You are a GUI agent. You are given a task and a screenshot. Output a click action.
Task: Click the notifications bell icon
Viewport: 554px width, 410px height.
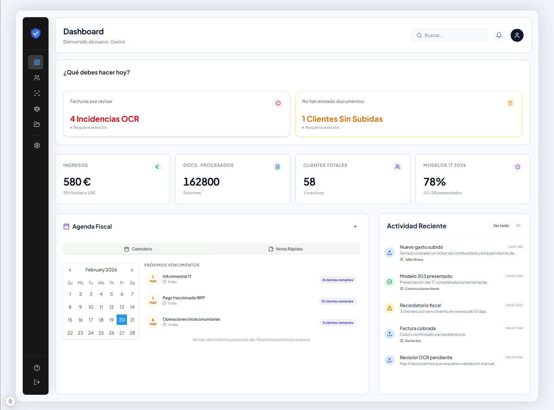pos(499,35)
